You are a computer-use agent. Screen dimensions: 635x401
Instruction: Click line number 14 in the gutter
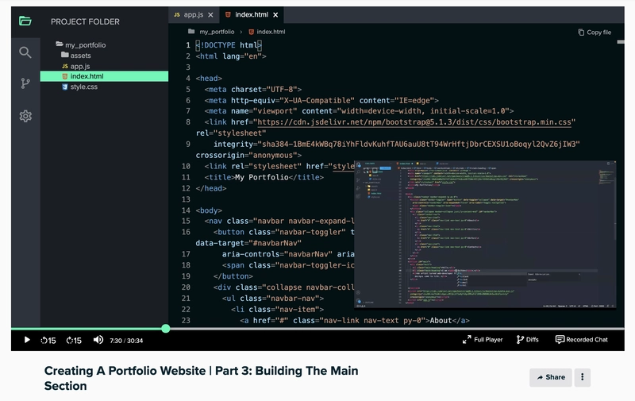(186, 210)
